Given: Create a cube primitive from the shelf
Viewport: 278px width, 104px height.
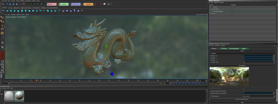Looking at the screenshot, I should point(7,11).
